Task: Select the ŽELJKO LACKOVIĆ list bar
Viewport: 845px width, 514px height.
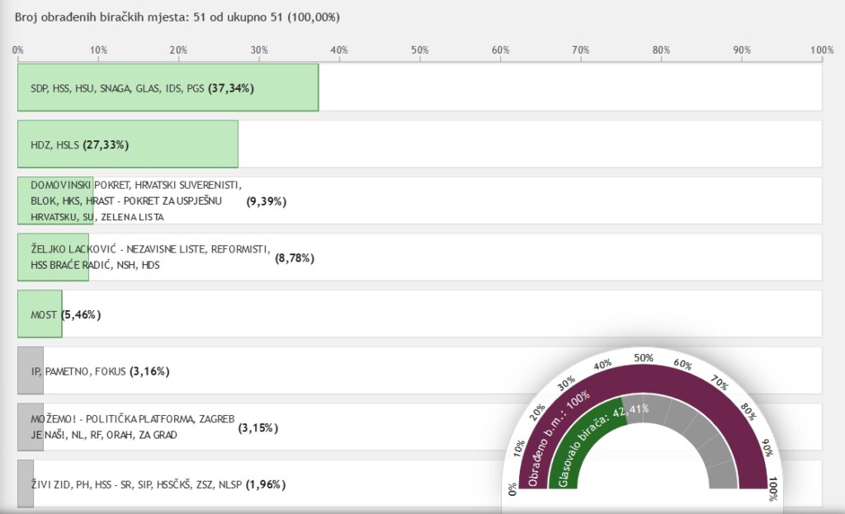Action: 53,257
